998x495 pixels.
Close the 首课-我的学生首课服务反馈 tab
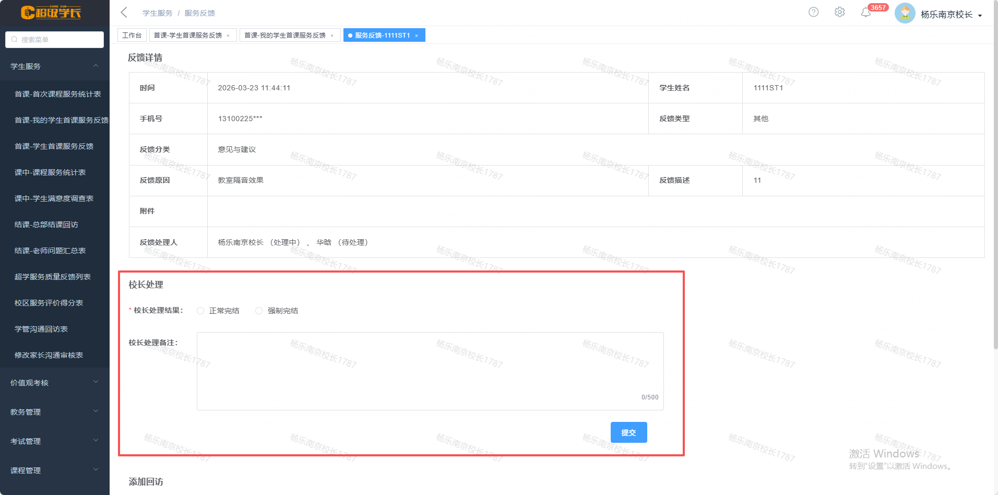click(x=332, y=36)
